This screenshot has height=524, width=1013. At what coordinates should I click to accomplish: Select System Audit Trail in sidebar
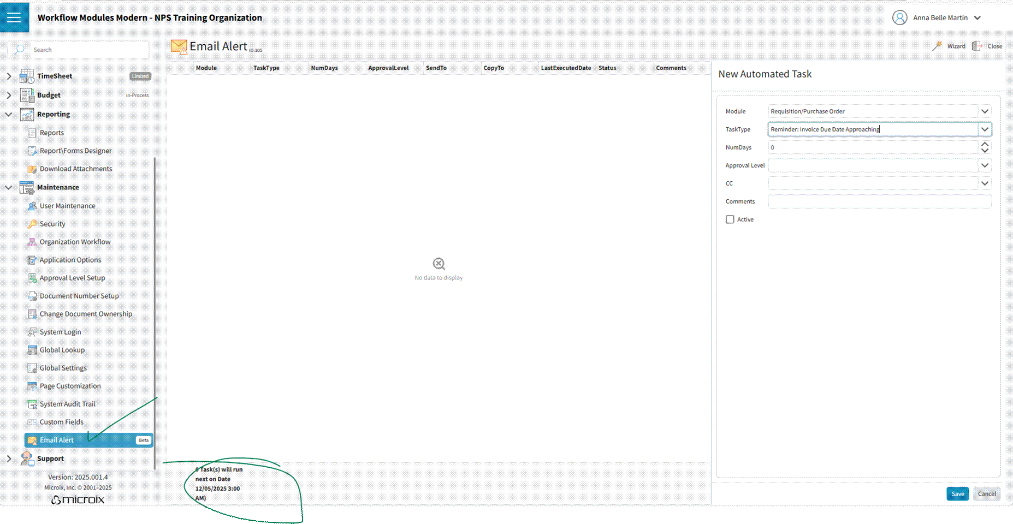point(67,404)
